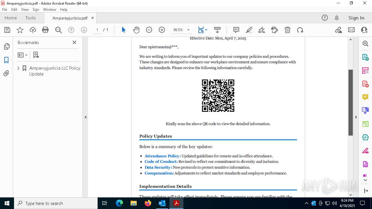Send the file by email with envelope icon
372x209 pixels.
click(351, 30)
